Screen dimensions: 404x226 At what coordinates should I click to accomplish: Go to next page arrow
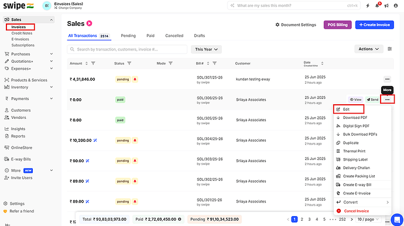click(352, 220)
